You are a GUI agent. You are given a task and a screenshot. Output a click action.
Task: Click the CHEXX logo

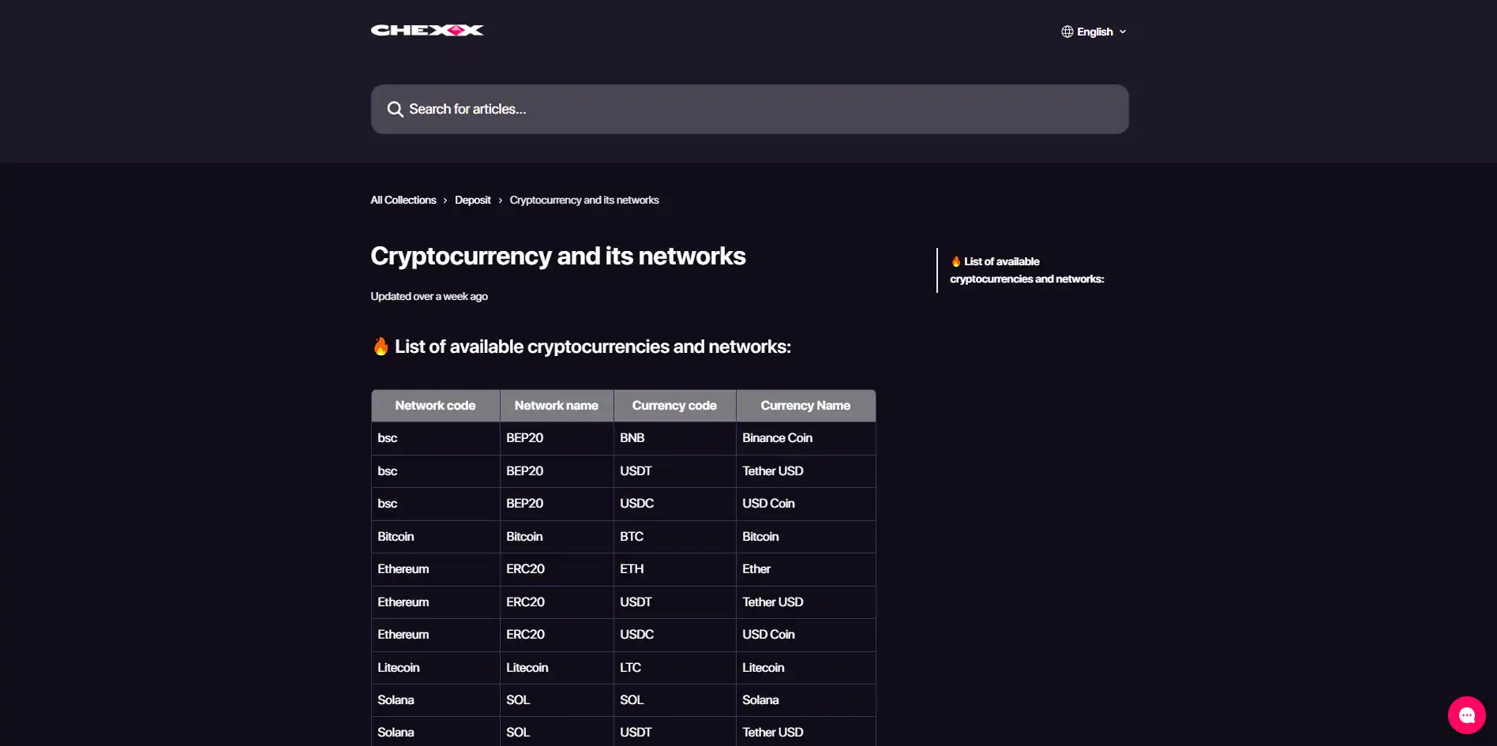click(x=427, y=30)
